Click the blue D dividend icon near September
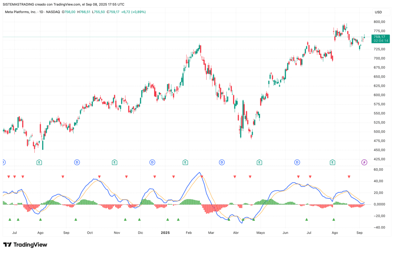 [77, 162]
